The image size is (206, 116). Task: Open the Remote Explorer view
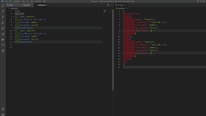[3, 34]
